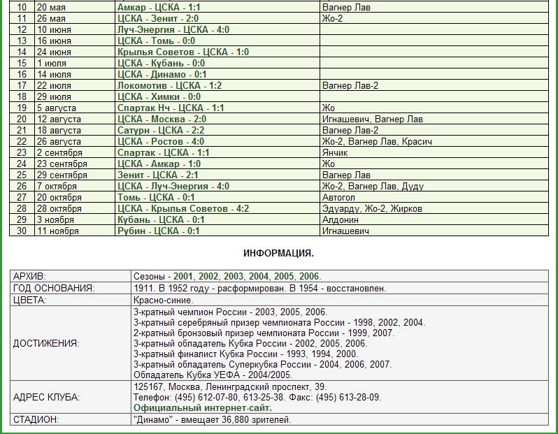Open the 2006 season archive
The image size is (558, 434).
[309, 277]
